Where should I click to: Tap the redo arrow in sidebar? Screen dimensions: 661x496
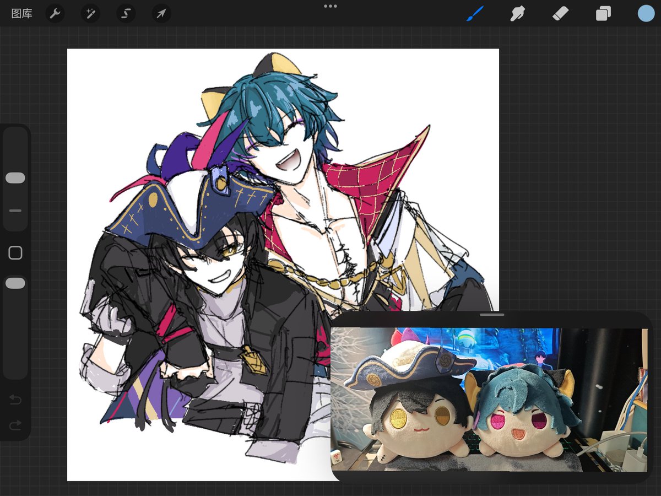tap(15, 424)
